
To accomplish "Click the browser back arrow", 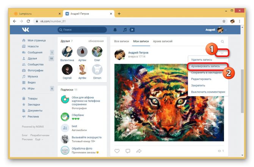I will pos(14,21).
